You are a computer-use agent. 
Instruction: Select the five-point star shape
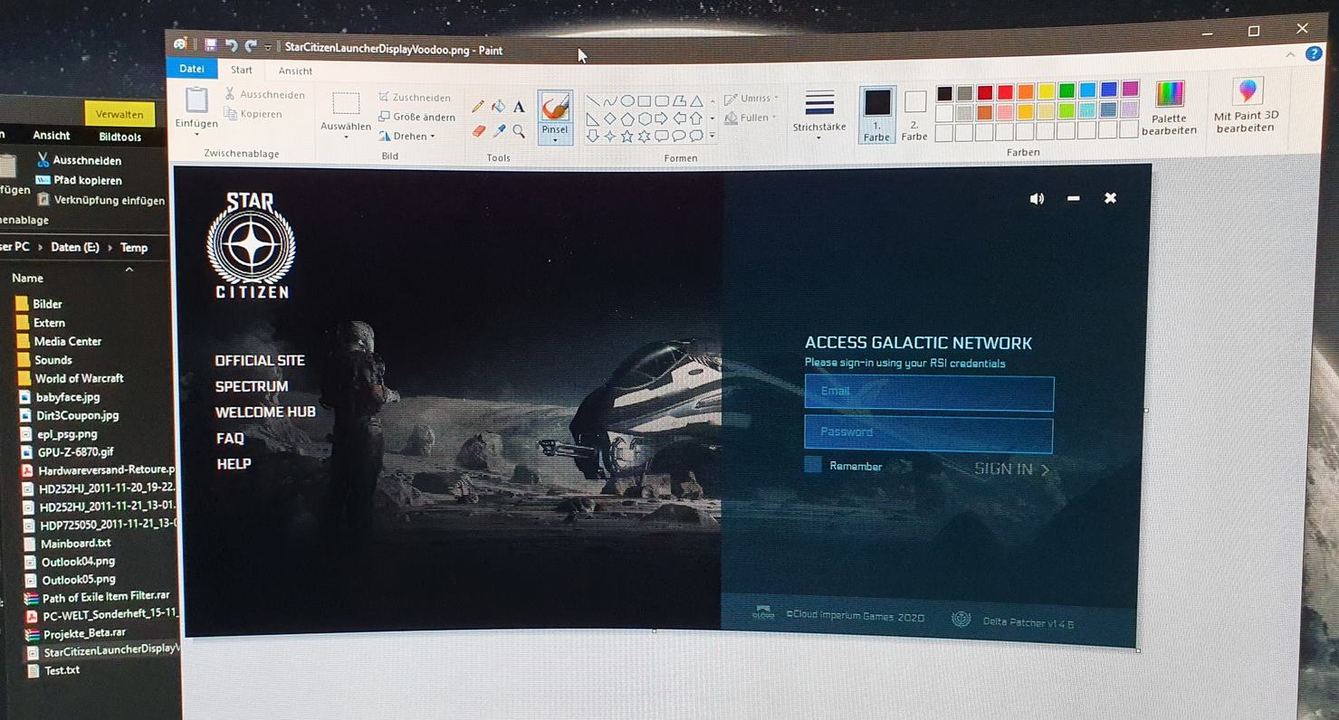click(x=626, y=137)
